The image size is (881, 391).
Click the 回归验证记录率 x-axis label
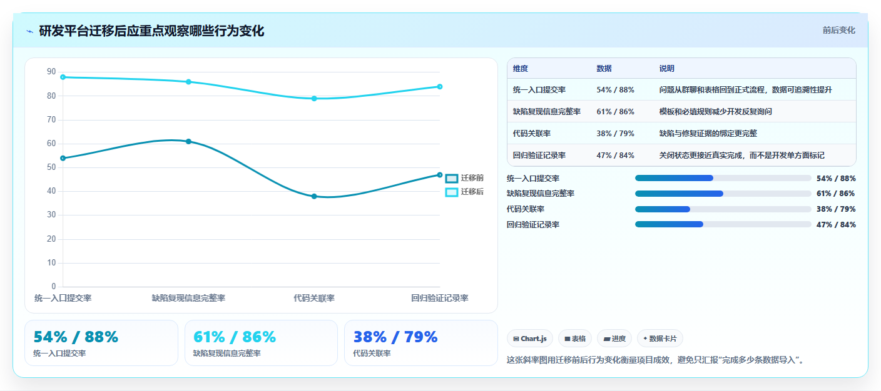pos(440,299)
